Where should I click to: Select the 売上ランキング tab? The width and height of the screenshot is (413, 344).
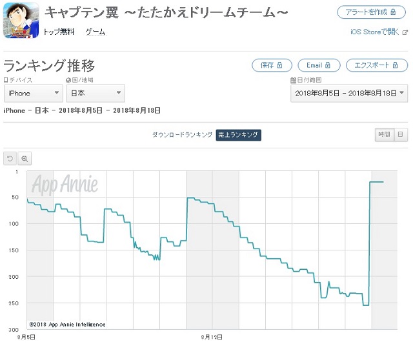238,135
